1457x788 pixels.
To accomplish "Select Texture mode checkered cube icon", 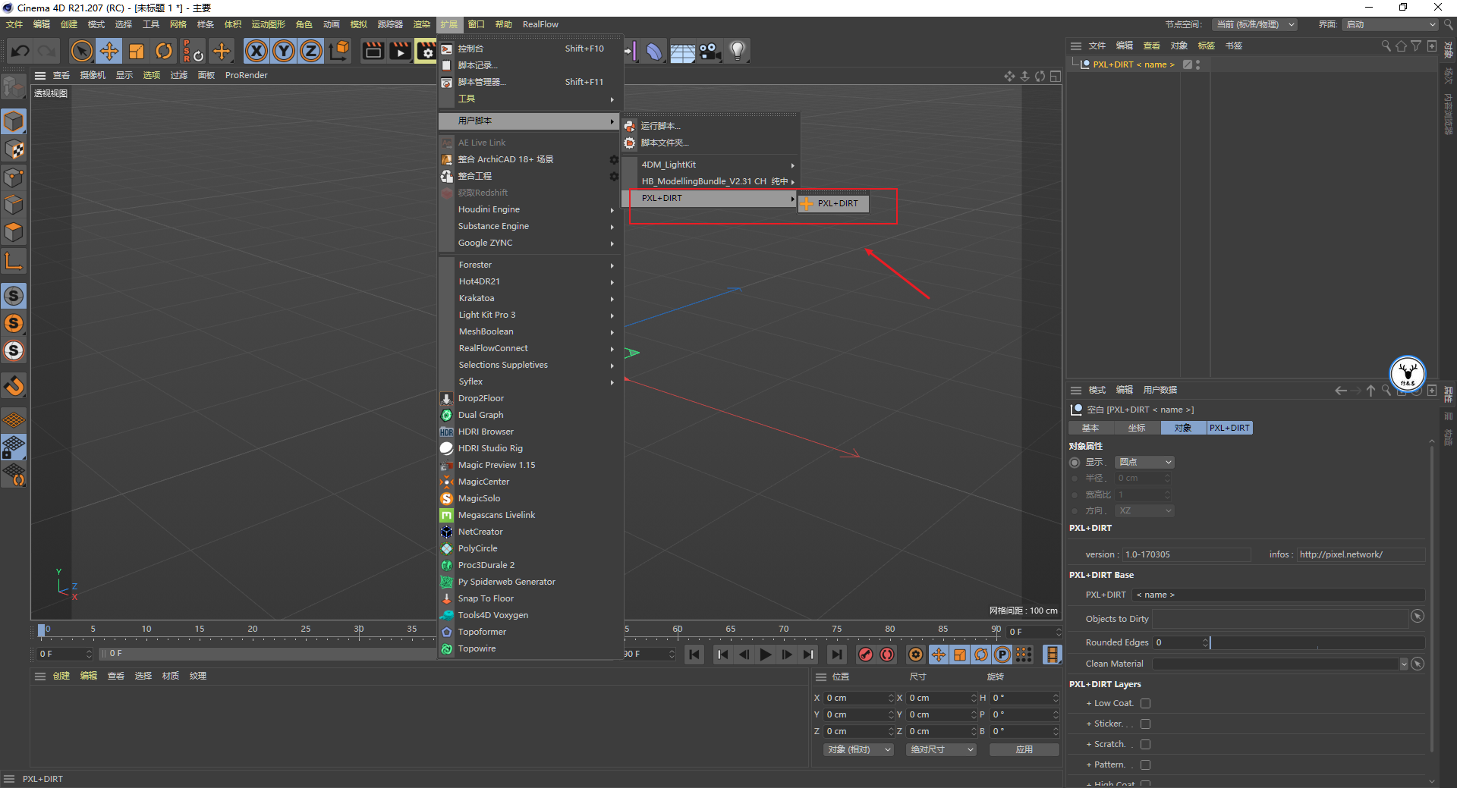I will coord(14,149).
